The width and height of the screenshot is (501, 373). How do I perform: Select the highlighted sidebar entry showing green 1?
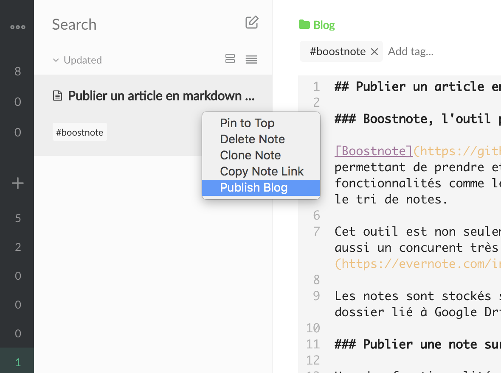coord(17,362)
